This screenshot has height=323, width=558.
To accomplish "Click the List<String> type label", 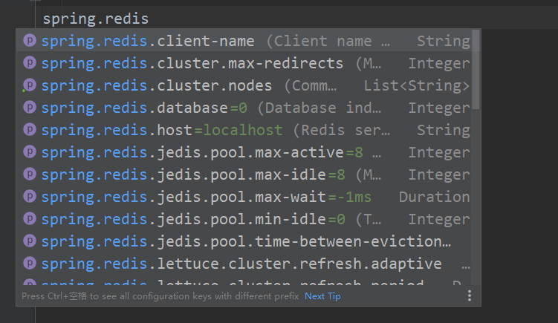I will (416, 85).
